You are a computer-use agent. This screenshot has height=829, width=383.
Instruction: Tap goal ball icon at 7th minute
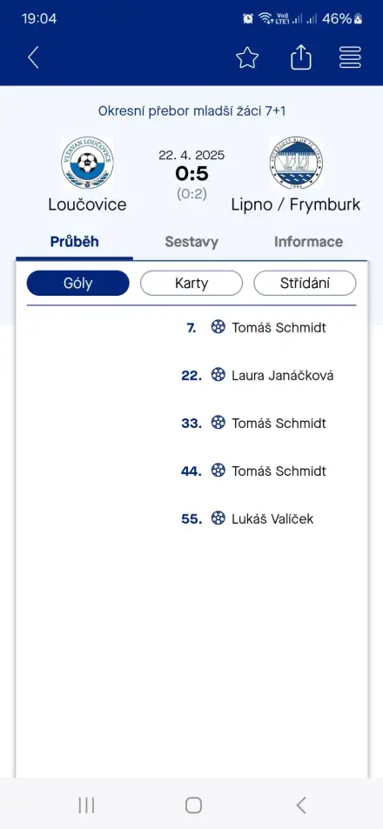218,327
